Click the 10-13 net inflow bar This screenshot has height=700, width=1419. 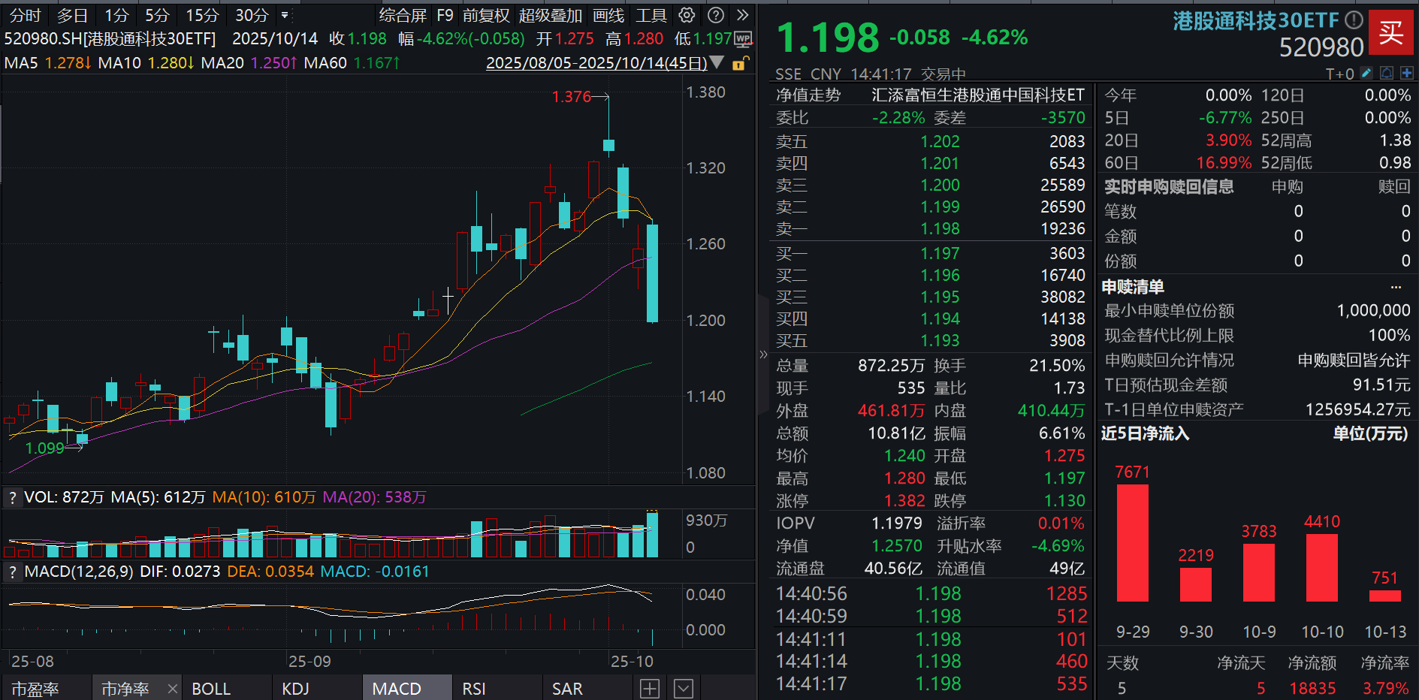tap(1384, 596)
